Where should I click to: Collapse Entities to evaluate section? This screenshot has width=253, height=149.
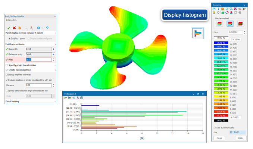point(55,44)
